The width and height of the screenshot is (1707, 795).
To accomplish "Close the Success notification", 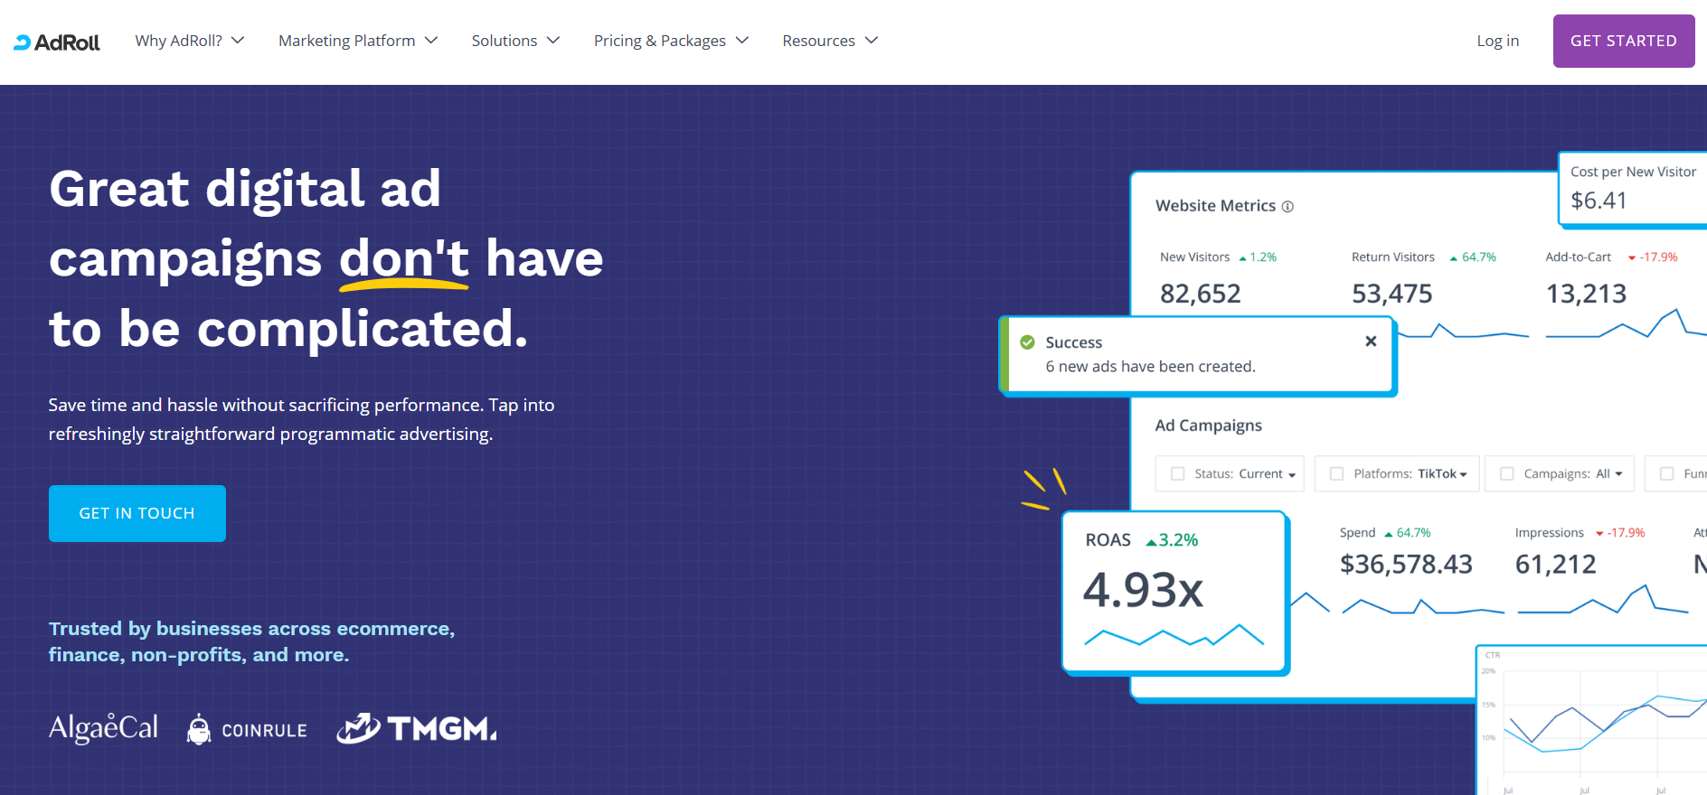I will coord(1371,341).
